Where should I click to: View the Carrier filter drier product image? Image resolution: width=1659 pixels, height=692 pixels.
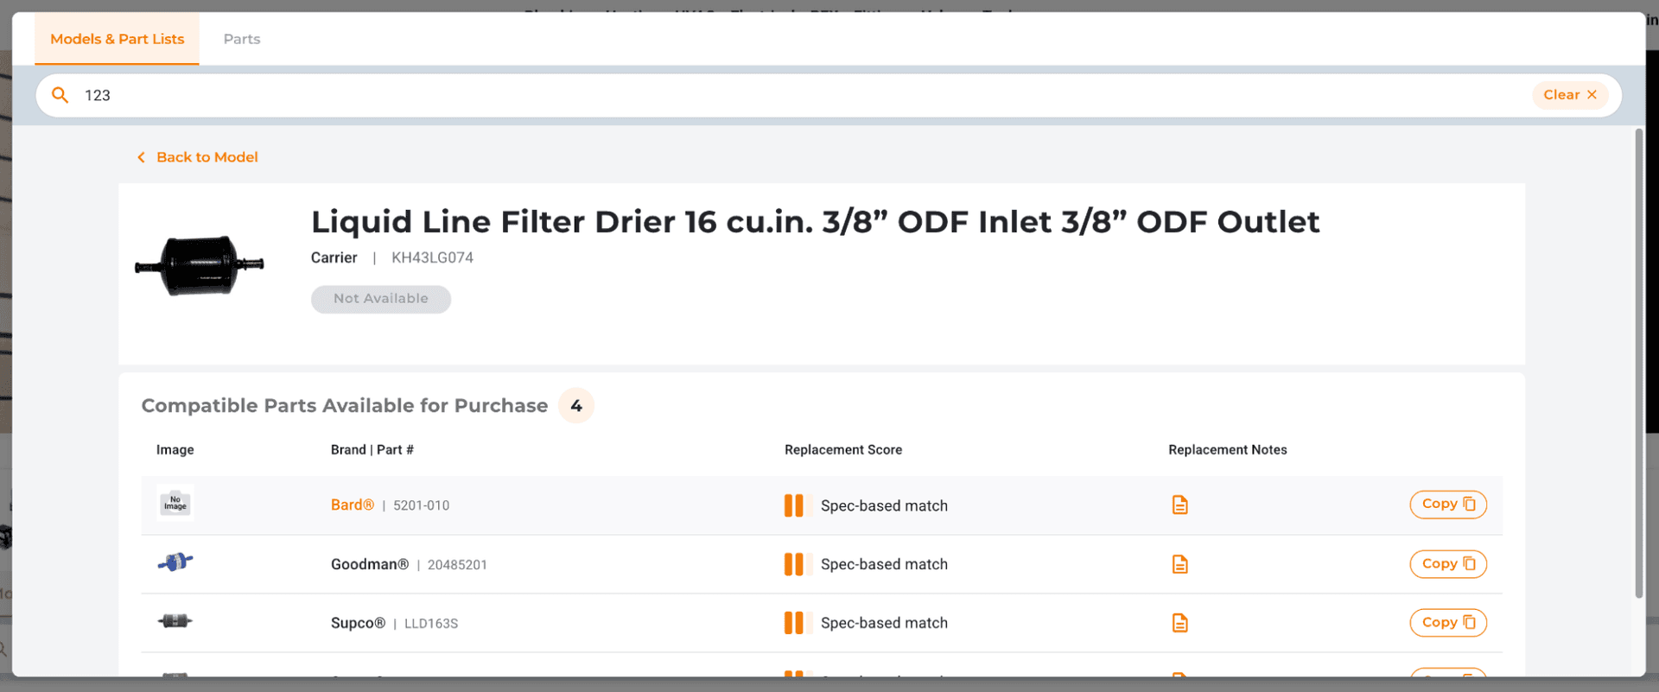click(200, 265)
